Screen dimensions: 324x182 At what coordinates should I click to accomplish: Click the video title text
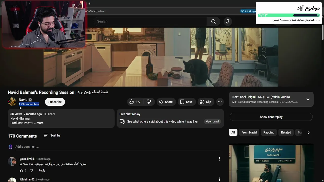[x=58, y=92]
